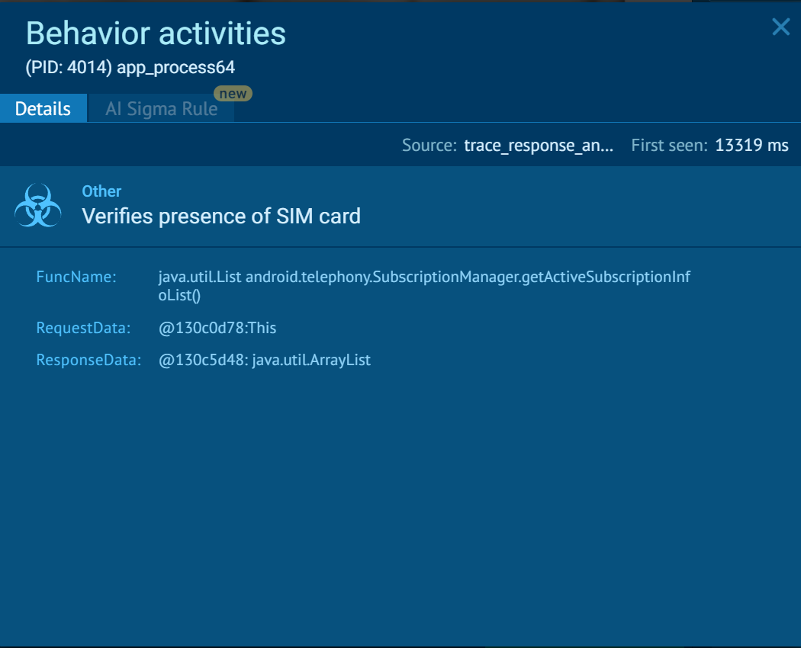This screenshot has height=648, width=801.
Task: Select the FuncName label
Action: (76, 277)
